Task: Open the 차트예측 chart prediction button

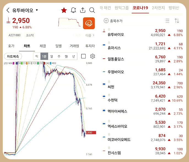Action: click(13, 56)
